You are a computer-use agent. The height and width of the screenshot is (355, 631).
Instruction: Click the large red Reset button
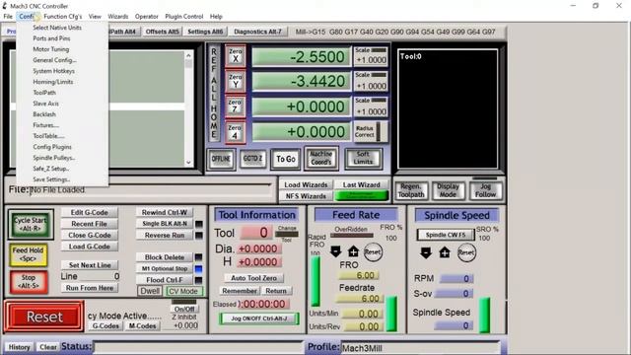[x=44, y=317]
